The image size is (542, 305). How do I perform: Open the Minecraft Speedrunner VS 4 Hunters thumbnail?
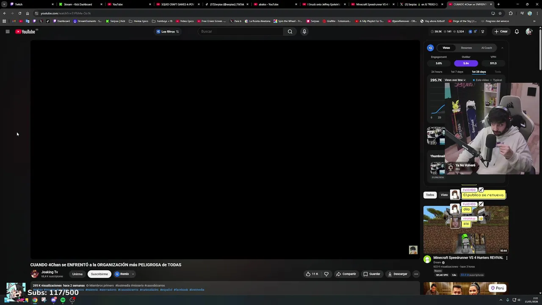[466, 230]
